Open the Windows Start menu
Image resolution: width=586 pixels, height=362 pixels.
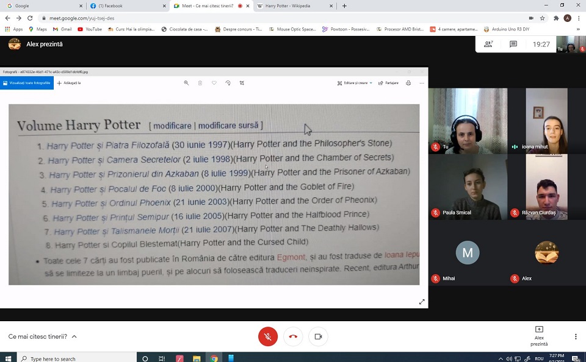[x=9, y=358]
